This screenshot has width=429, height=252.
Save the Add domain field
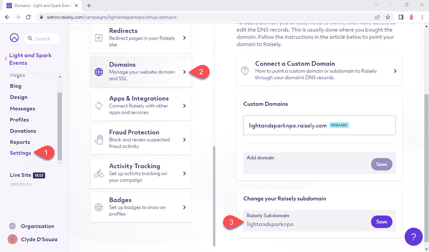(382, 164)
